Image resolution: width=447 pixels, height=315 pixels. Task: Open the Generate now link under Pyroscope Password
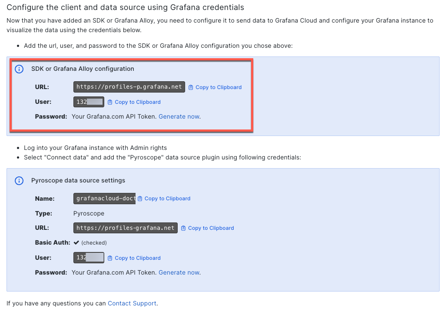179,272
